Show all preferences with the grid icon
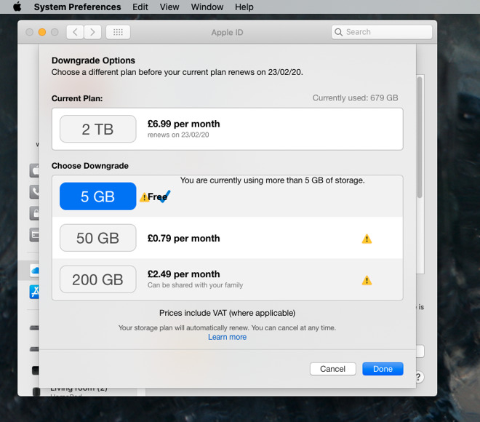This screenshot has height=422, width=480. pos(118,32)
